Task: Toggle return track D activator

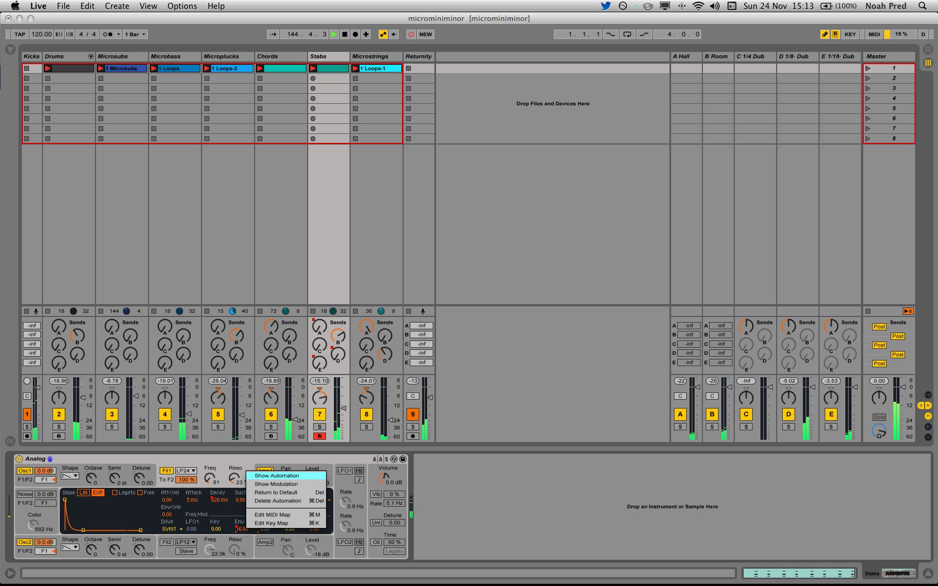Action: point(788,414)
